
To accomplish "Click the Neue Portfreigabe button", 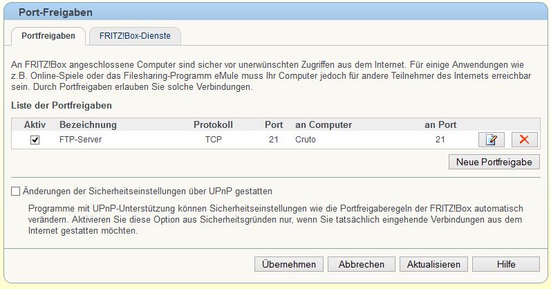I will 494,162.
